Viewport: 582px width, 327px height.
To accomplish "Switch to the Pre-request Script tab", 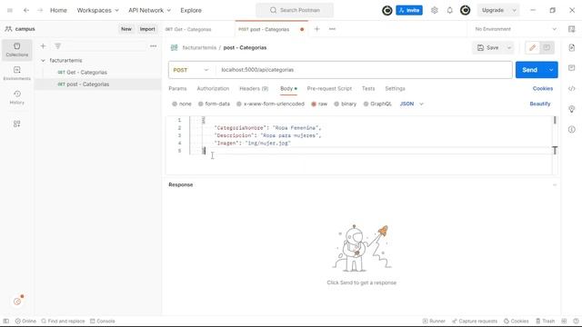I will [329, 89].
